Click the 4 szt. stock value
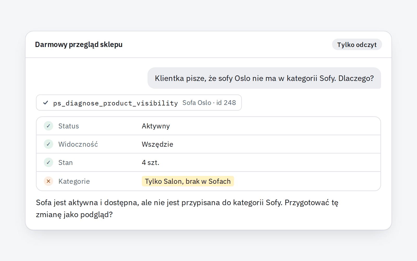417x261 pixels. click(150, 163)
